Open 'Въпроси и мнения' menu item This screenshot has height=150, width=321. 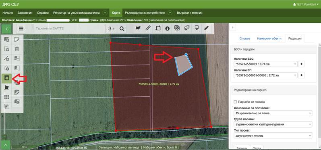click(190, 13)
